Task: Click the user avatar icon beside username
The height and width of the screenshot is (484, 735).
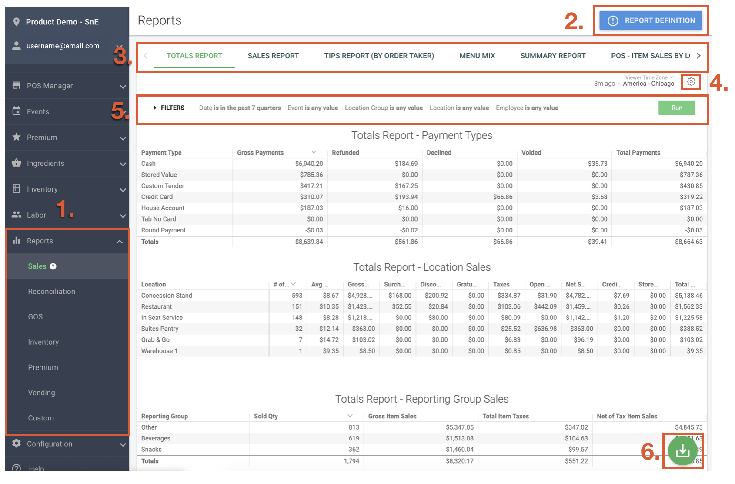Action: point(17,46)
